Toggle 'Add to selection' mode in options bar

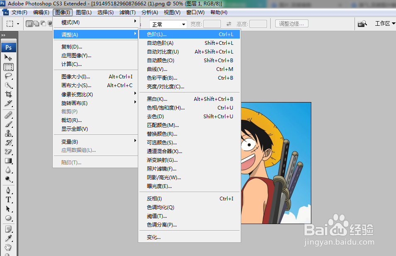click(x=36, y=24)
